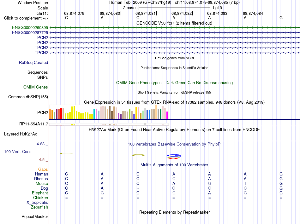Click the Zebrafish species label
Image resolution: width=300 pixels, height=224 pixels.
point(39,207)
